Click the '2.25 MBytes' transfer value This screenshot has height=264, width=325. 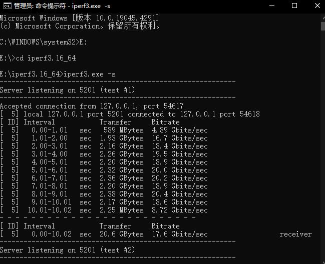122,210
